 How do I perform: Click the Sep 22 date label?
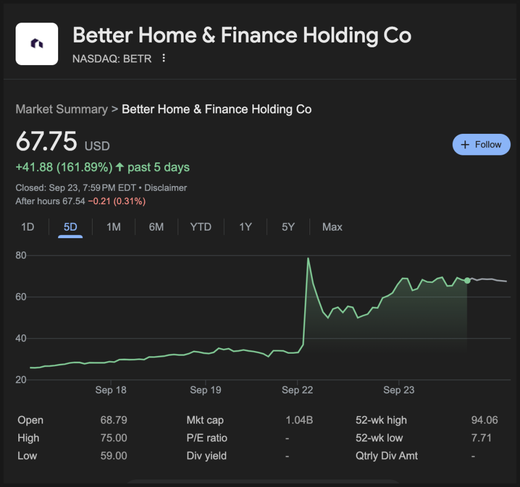point(298,390)
